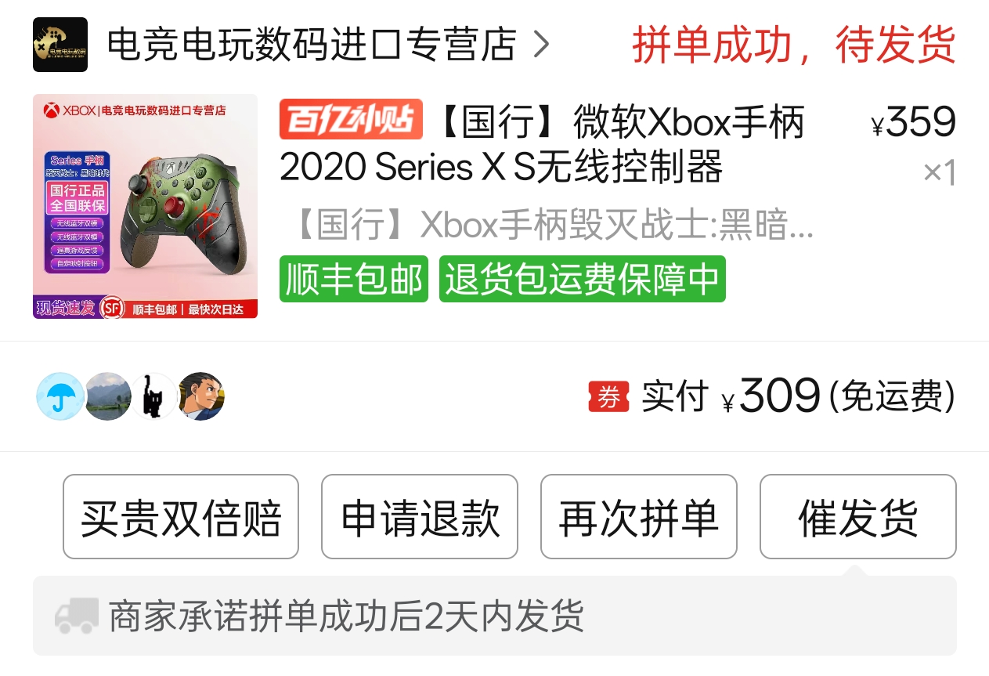Tap the store logo avatar

(x=60, y=45)
